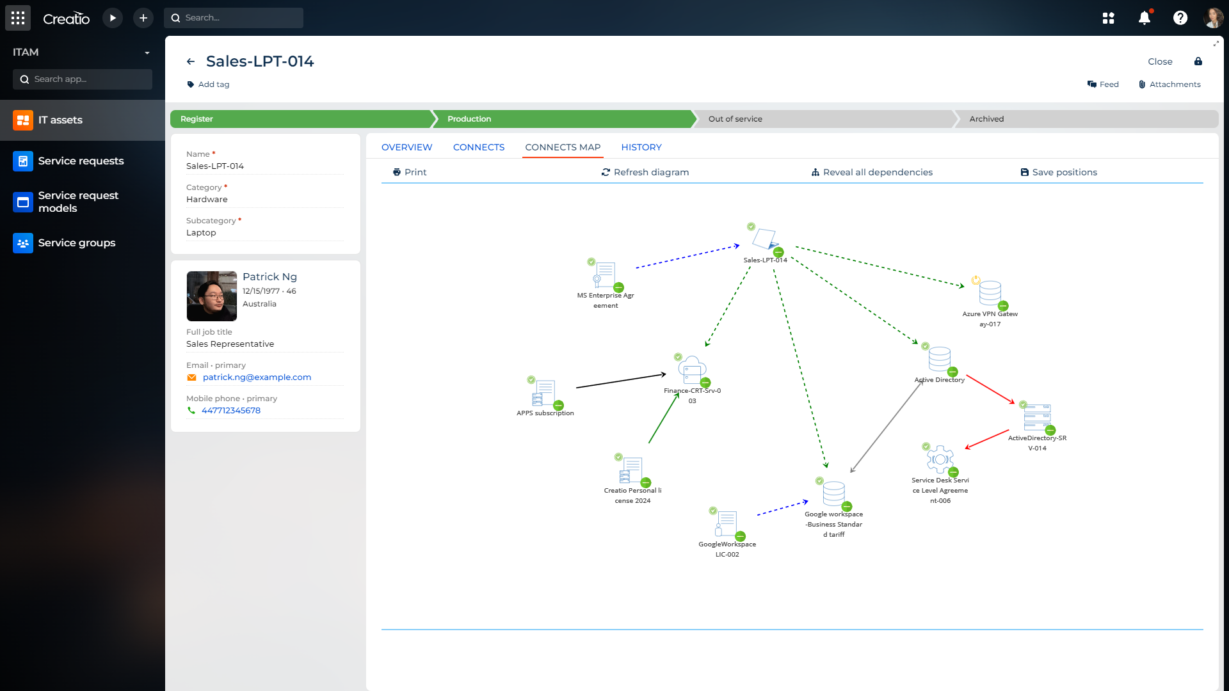Select the Active Directory node

[939, 360]
